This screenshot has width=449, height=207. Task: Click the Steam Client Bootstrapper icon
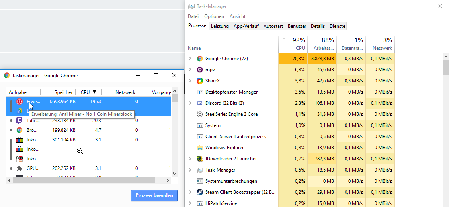199,192
